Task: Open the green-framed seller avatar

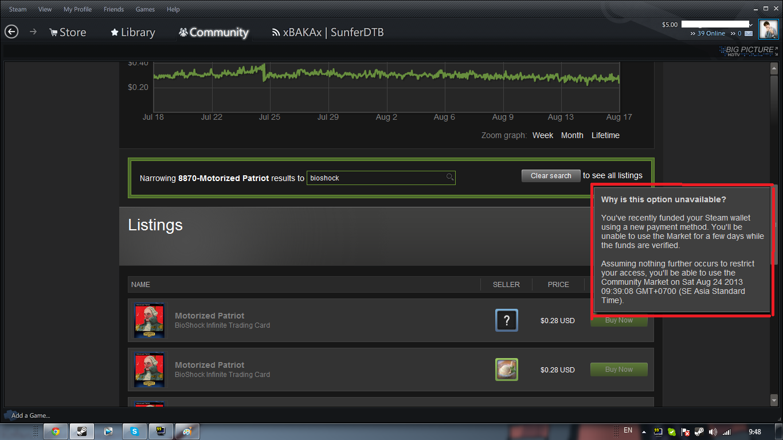Action: click(507, 370)
